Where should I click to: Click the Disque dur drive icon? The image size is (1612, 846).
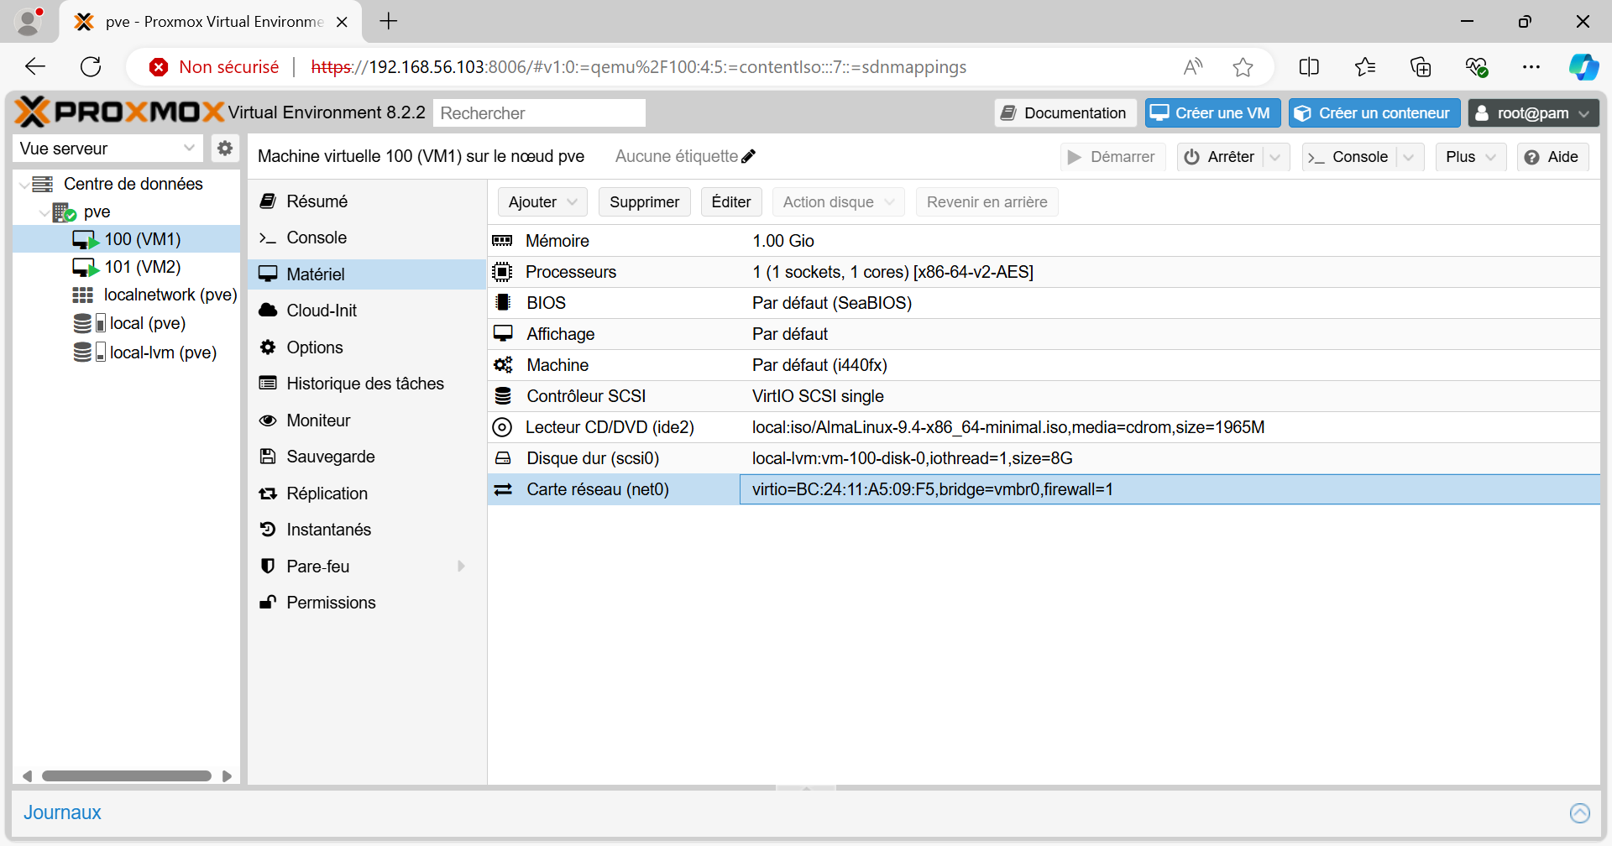(502, 458)
